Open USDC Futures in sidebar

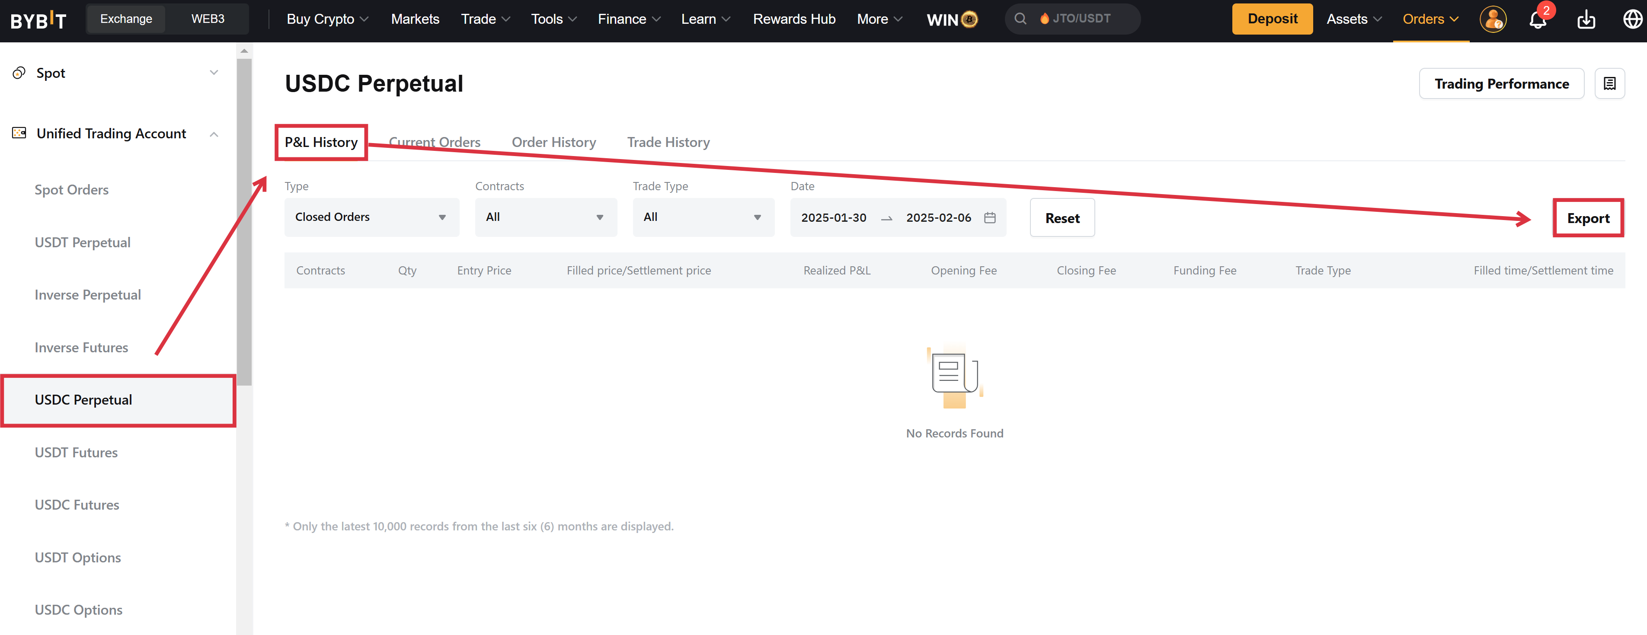77,505
